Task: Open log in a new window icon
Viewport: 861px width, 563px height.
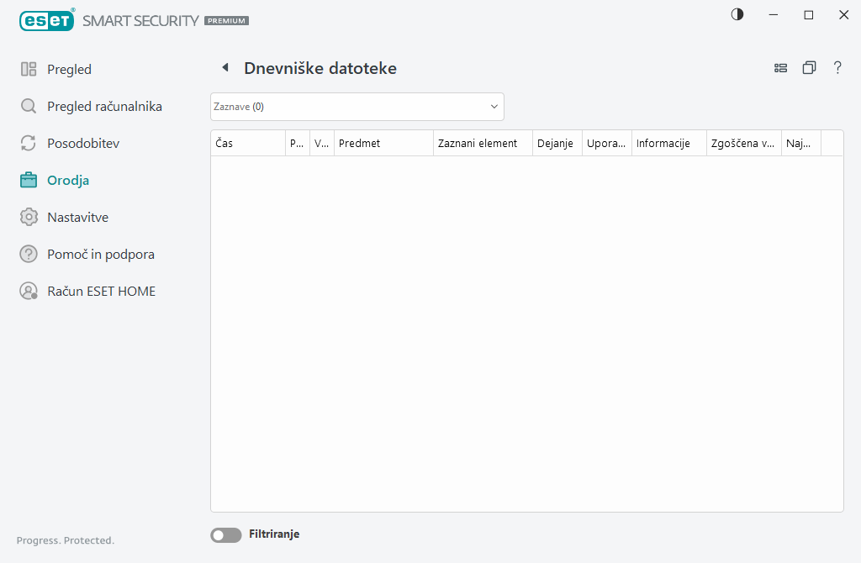Action: 809,68
